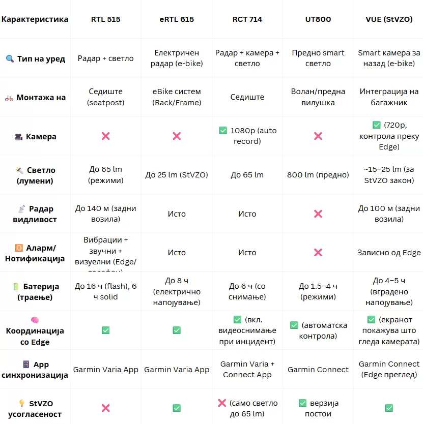Click the phone icon beside App синхронизација
423x424 pixels.
(26, 364)
